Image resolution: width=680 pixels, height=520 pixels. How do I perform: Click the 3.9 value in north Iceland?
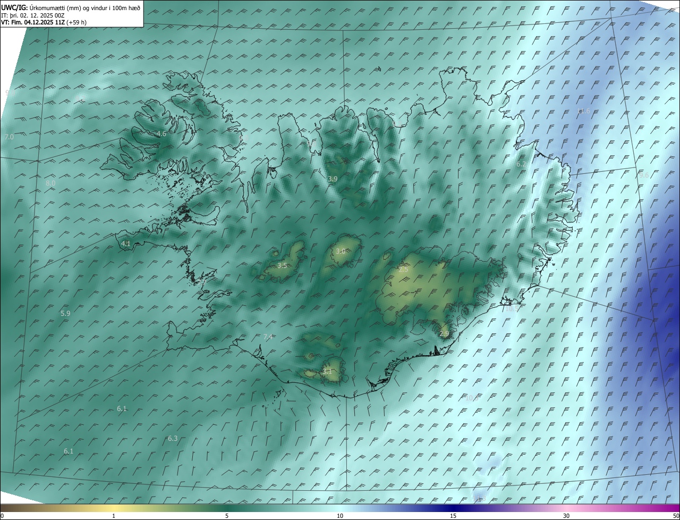(333, 179)
